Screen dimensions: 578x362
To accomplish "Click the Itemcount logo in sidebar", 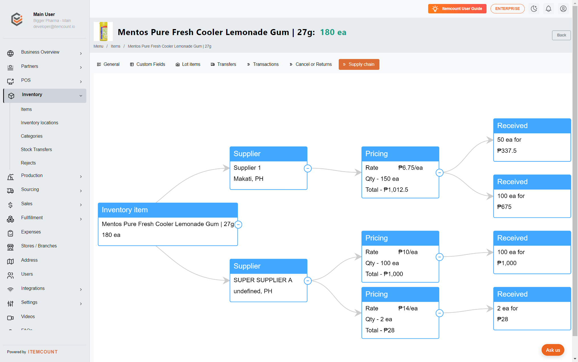I will tap(17, 19).
